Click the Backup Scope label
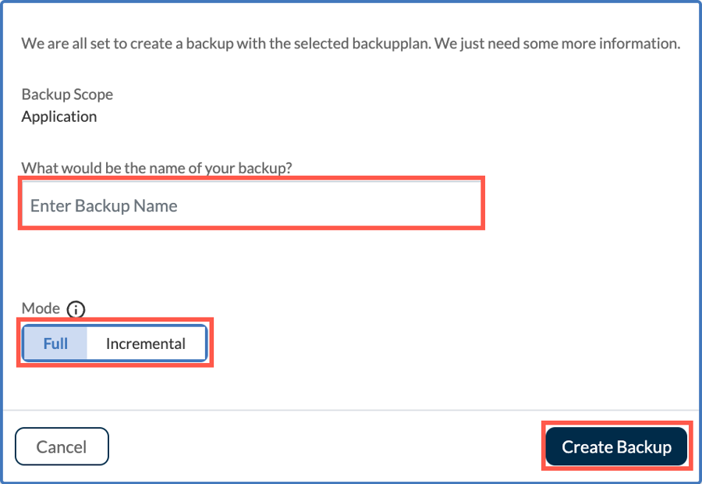Image resolution: width=702 pixels, height=484 pixels. coord(67,94)
